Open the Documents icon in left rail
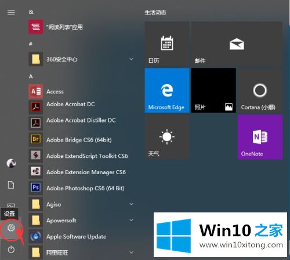Screen dimensions: 290x260 [11, 185]
